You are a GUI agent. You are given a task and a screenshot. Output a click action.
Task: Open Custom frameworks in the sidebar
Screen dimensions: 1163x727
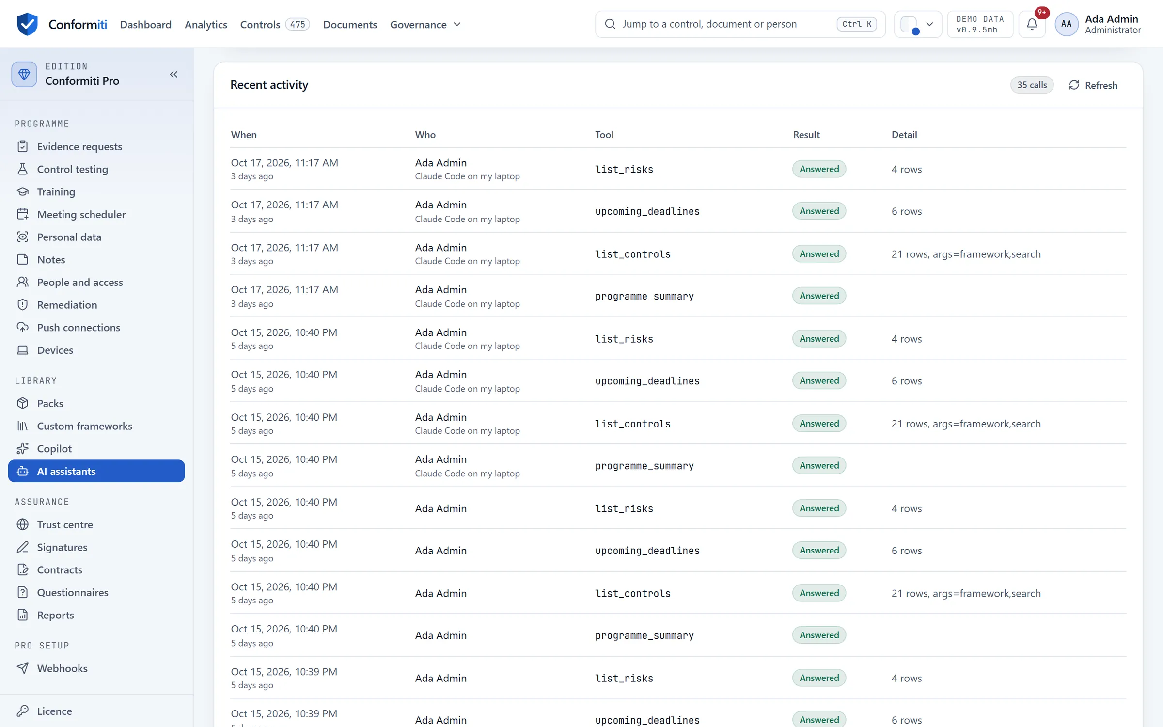pos(96,426)
